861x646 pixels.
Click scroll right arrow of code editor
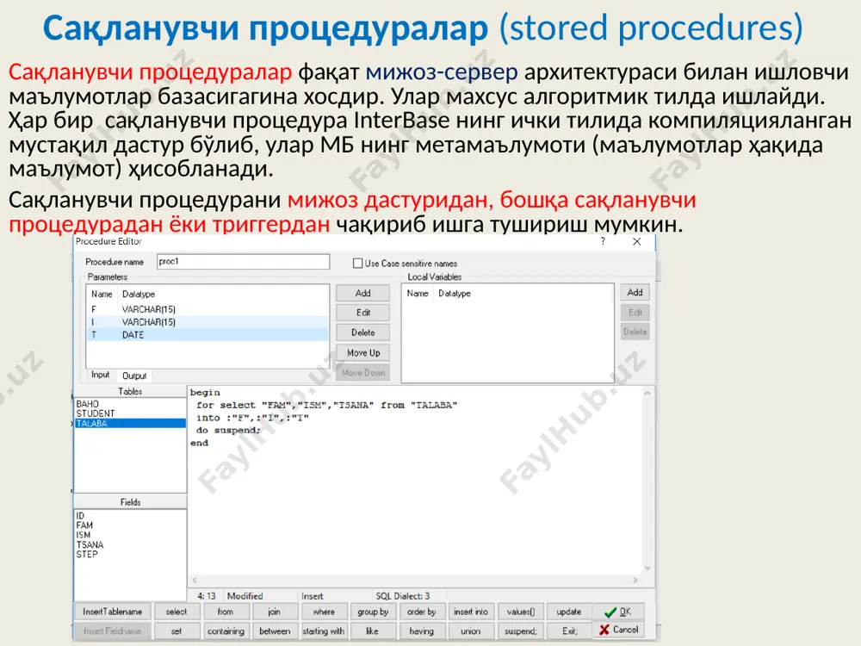(x=635, y=580)
